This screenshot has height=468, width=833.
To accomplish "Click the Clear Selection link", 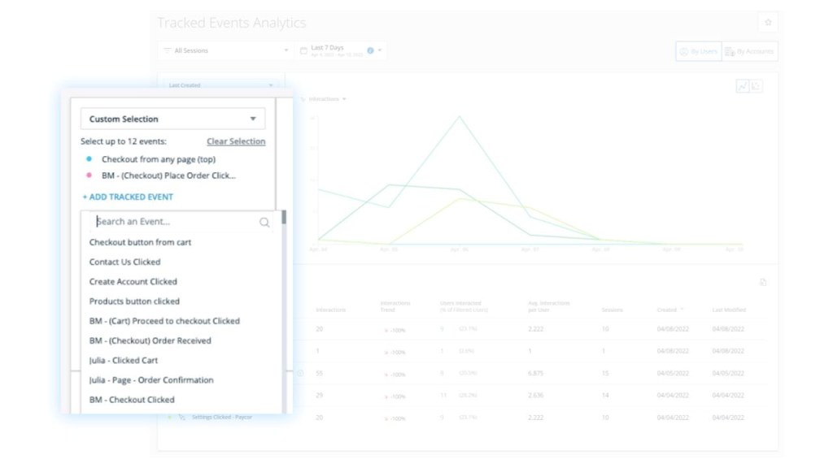I will tap(235, 141).
